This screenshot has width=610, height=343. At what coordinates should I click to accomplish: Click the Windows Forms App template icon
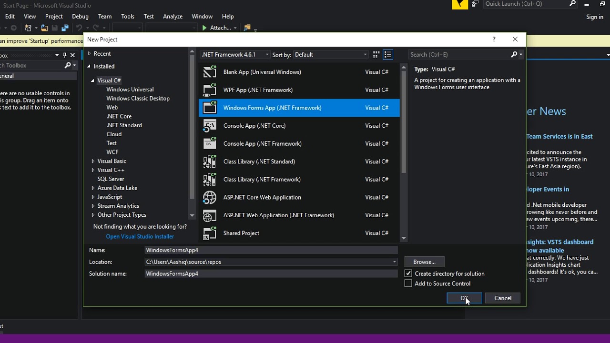click(x=210, y=108)
